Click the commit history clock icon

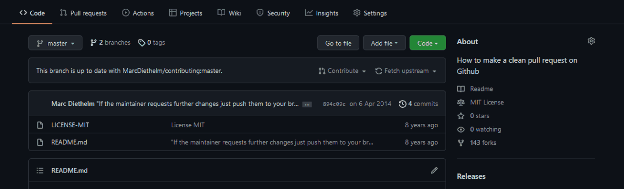pyautogui.click(x=402, y=104)
